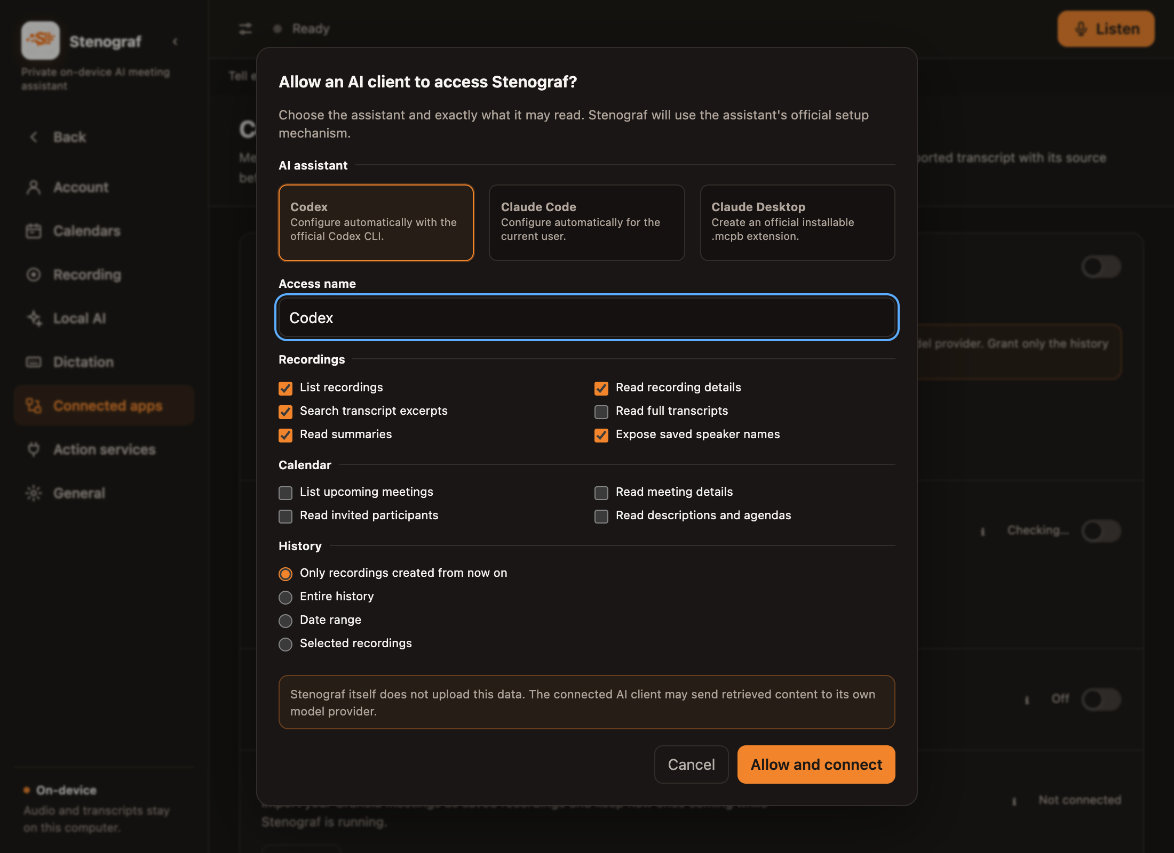Click the Local AI sparkle icon
Viewport: 1174px width, 853px height.
pyautogui.click(x=34, y=318)
